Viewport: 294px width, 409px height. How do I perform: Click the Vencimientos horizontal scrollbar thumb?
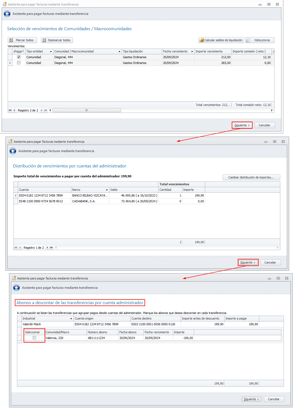coord(86,110)
